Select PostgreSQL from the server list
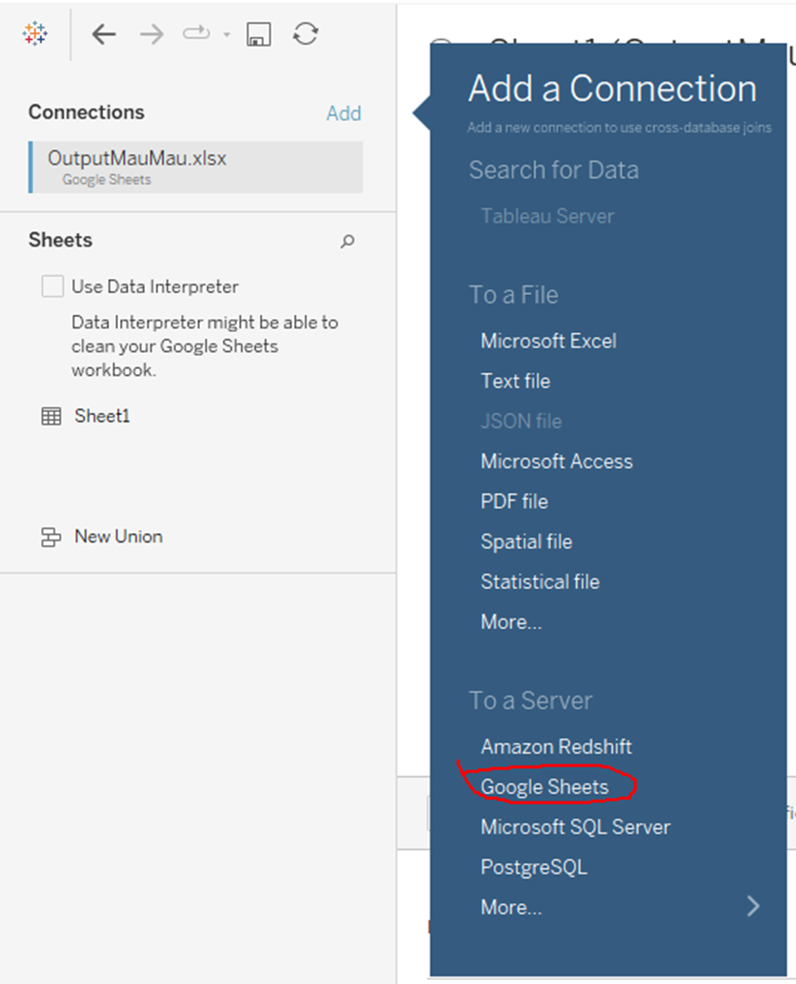 click(x=533, y=867)
